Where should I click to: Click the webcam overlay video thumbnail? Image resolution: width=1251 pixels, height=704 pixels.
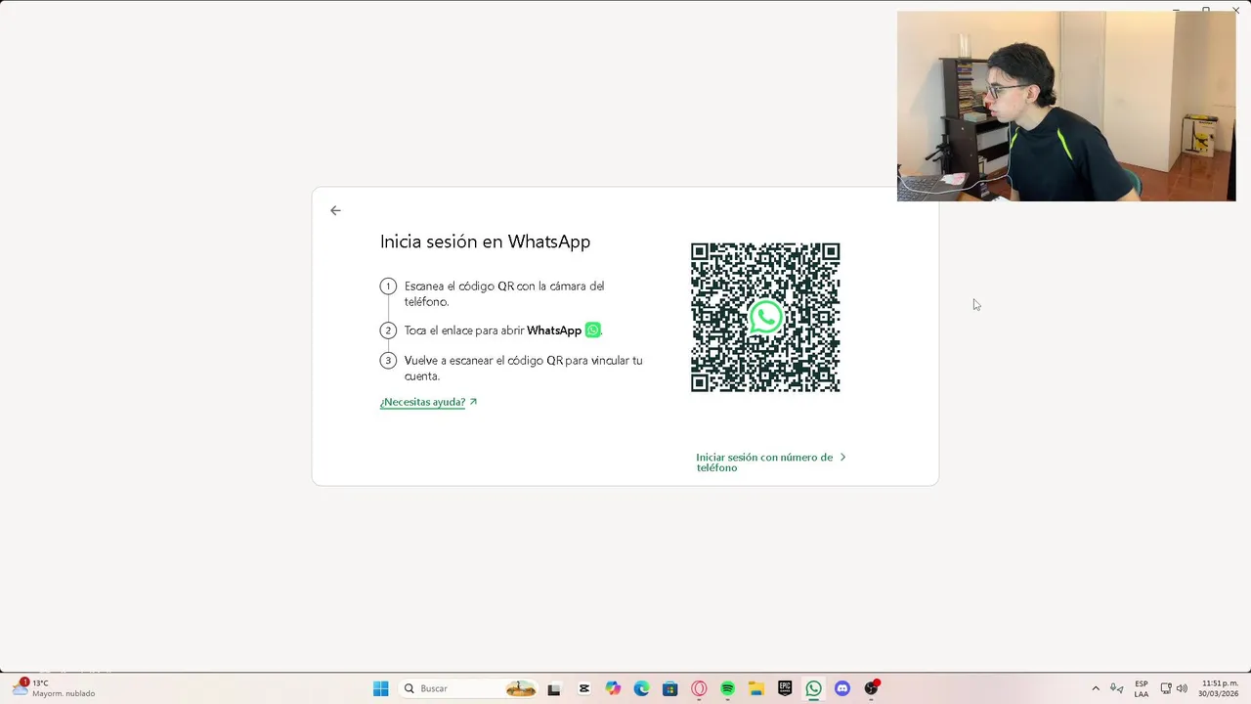1066,106
